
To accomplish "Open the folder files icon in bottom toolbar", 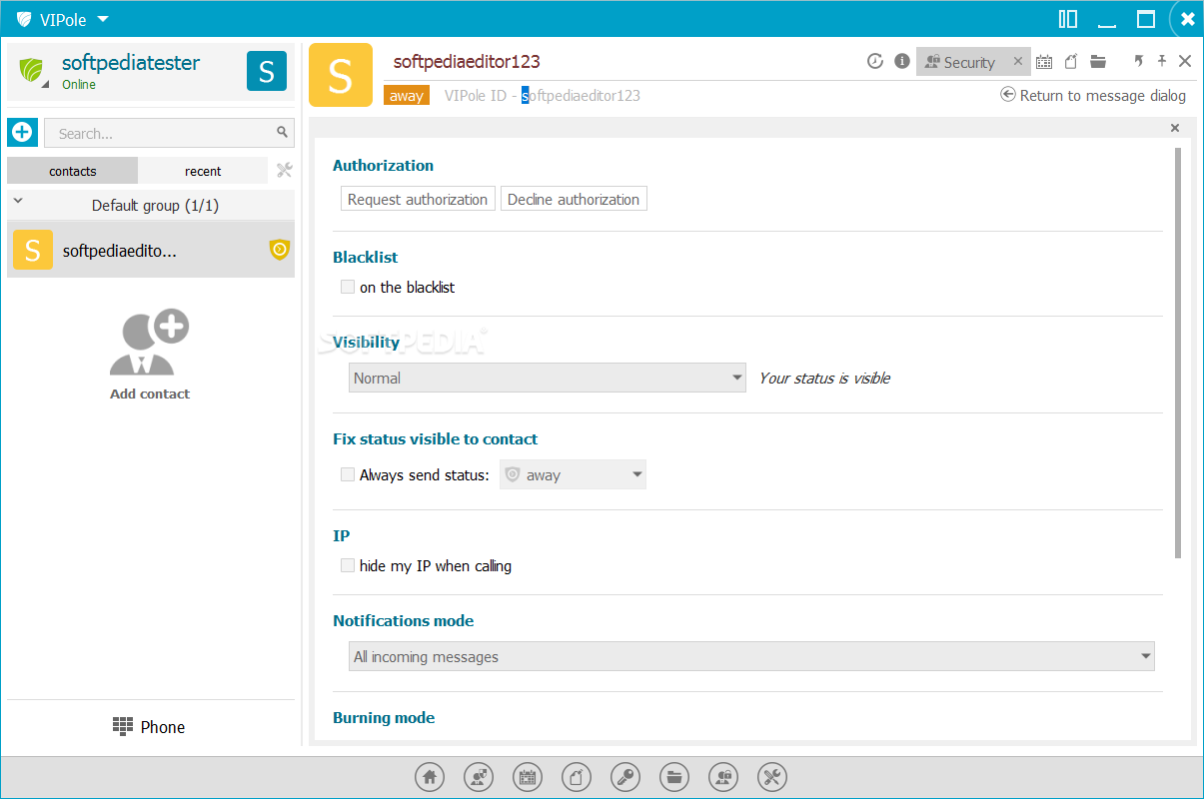I will pos(674,777).
